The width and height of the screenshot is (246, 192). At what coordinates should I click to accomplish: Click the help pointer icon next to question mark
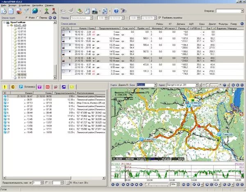click(124, 11)
